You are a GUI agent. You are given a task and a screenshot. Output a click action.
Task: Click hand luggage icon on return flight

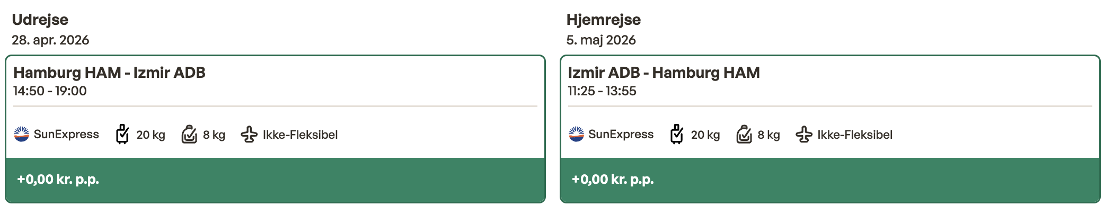(744, 135)
